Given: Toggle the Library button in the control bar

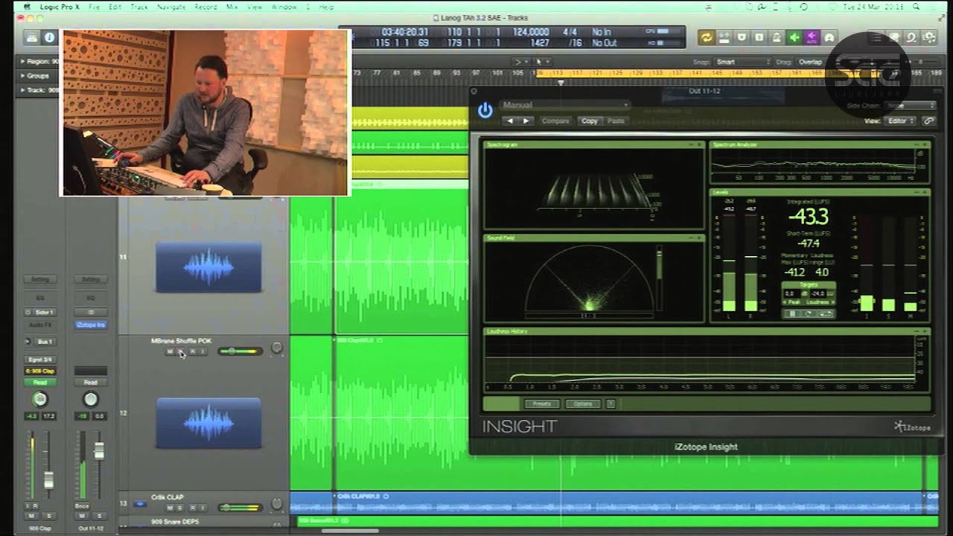Looking at the screenshot, I should (x=32, y=37).
